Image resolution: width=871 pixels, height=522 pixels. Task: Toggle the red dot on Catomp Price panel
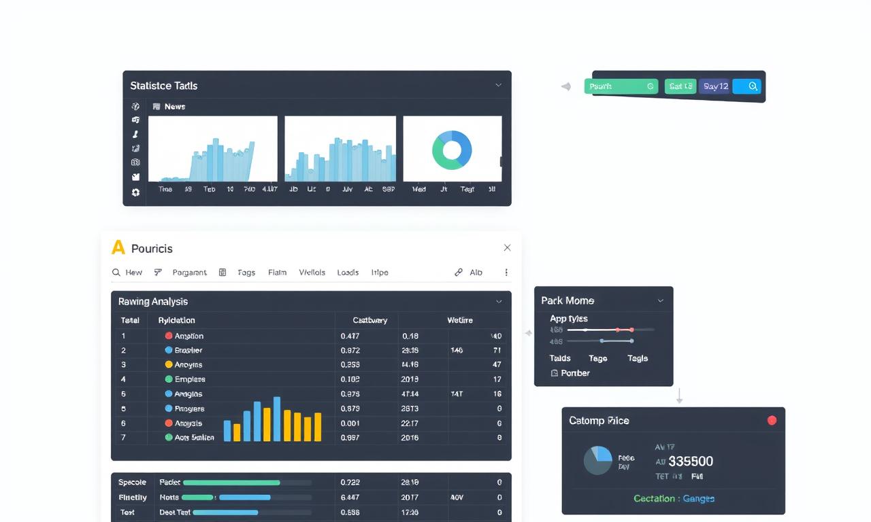point(772,421)
